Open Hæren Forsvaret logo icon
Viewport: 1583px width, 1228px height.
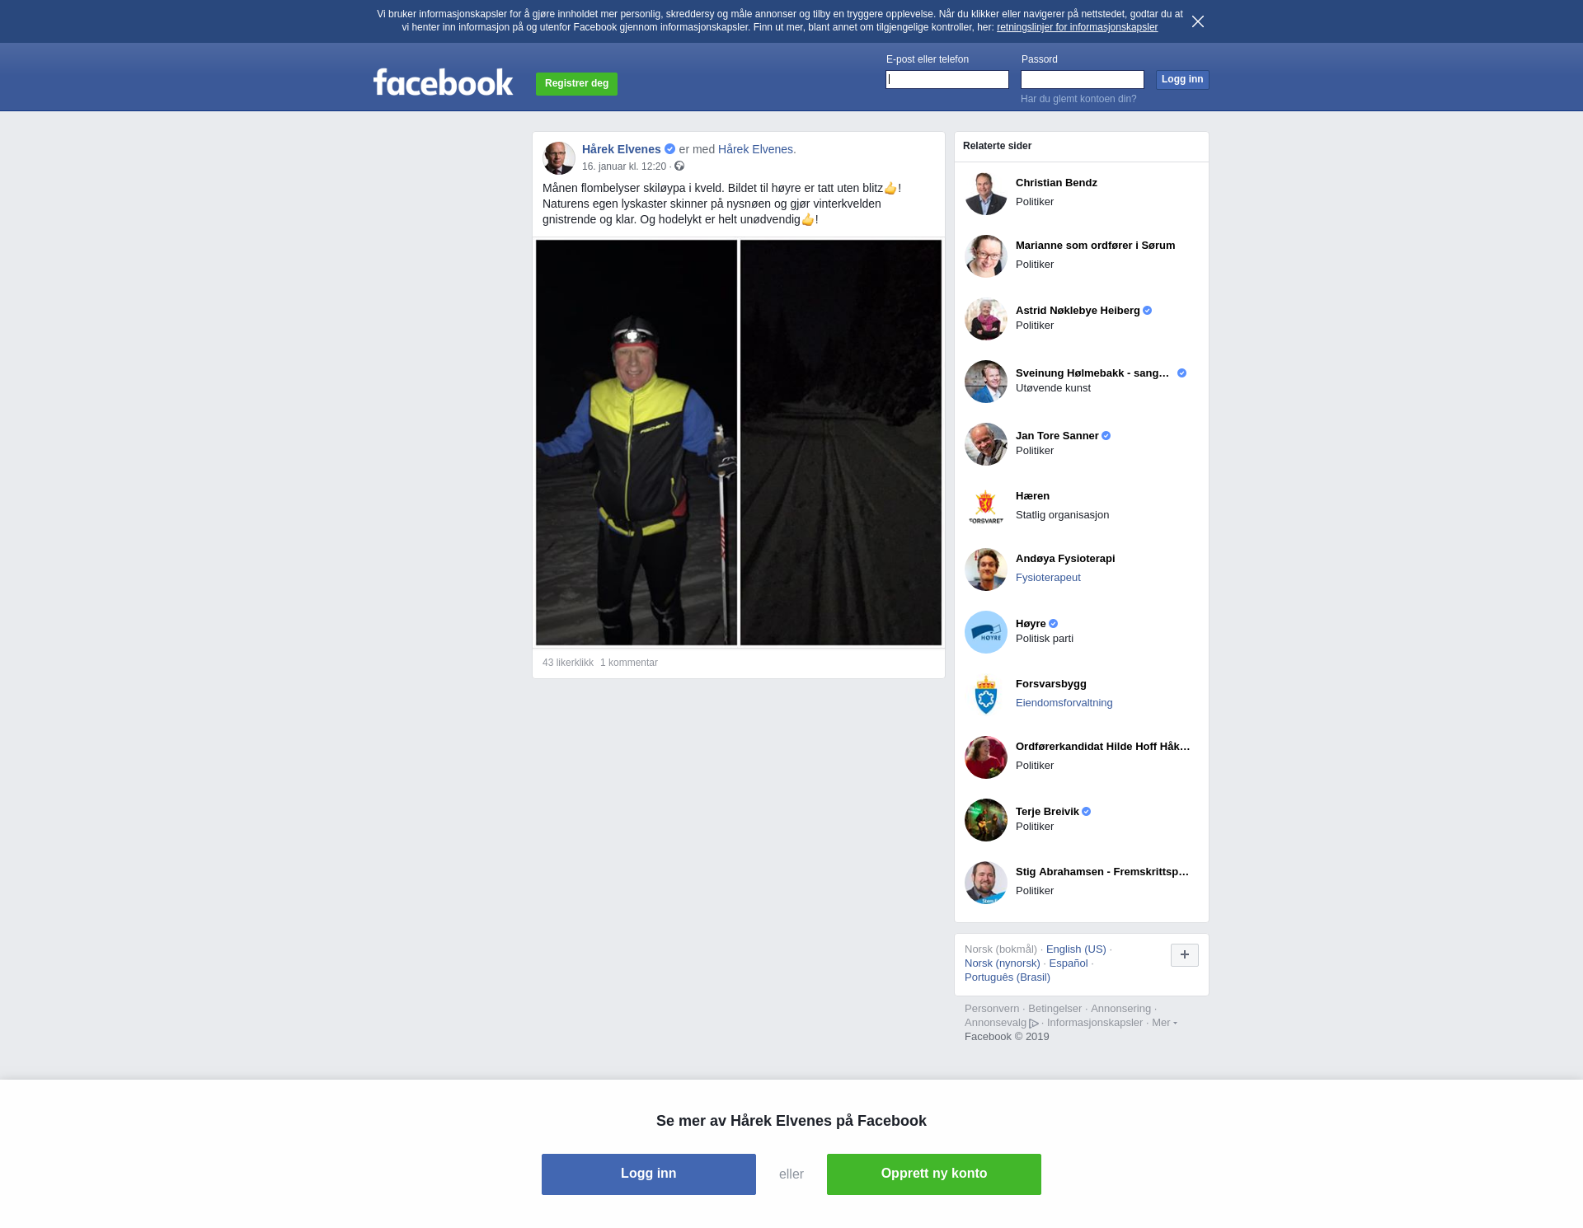pos(986,507)
